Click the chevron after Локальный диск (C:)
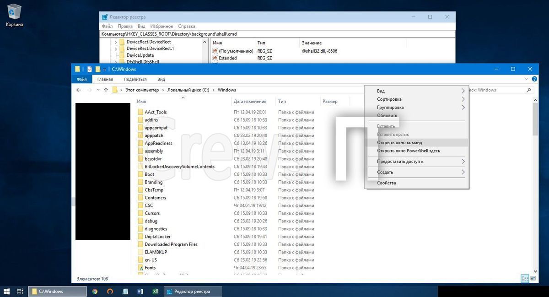Viewport: 549px width, 297px height. click(213, 90)
